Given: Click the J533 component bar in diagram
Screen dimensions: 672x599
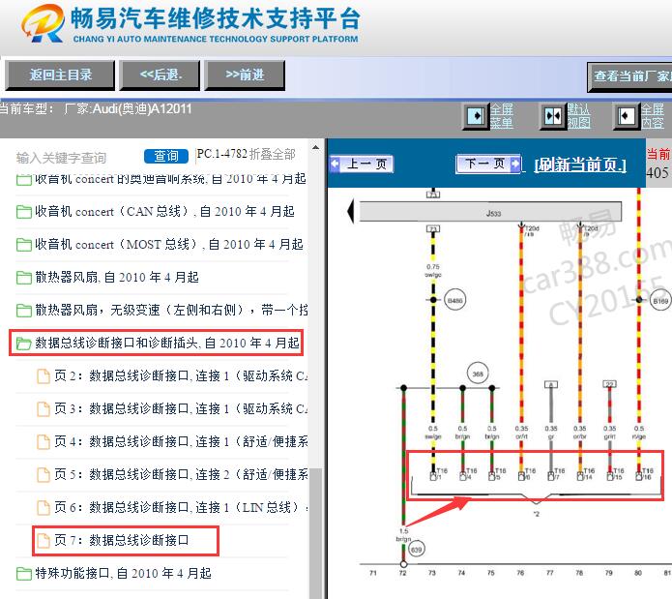Looking at the screenshot, I should (490, 212).
